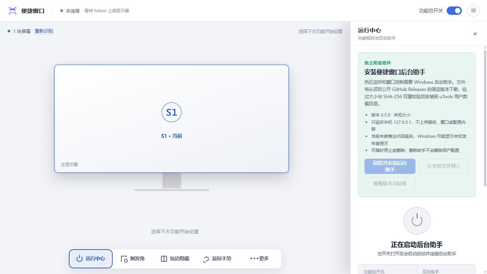Screen dimensions: 487x274
Task: Click the 触发角 corner icon
Action: pyautogui.click(x=124, y=259)
